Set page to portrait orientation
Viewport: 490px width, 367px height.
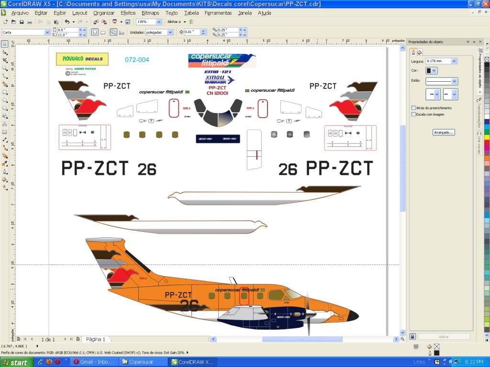(95, 32)
